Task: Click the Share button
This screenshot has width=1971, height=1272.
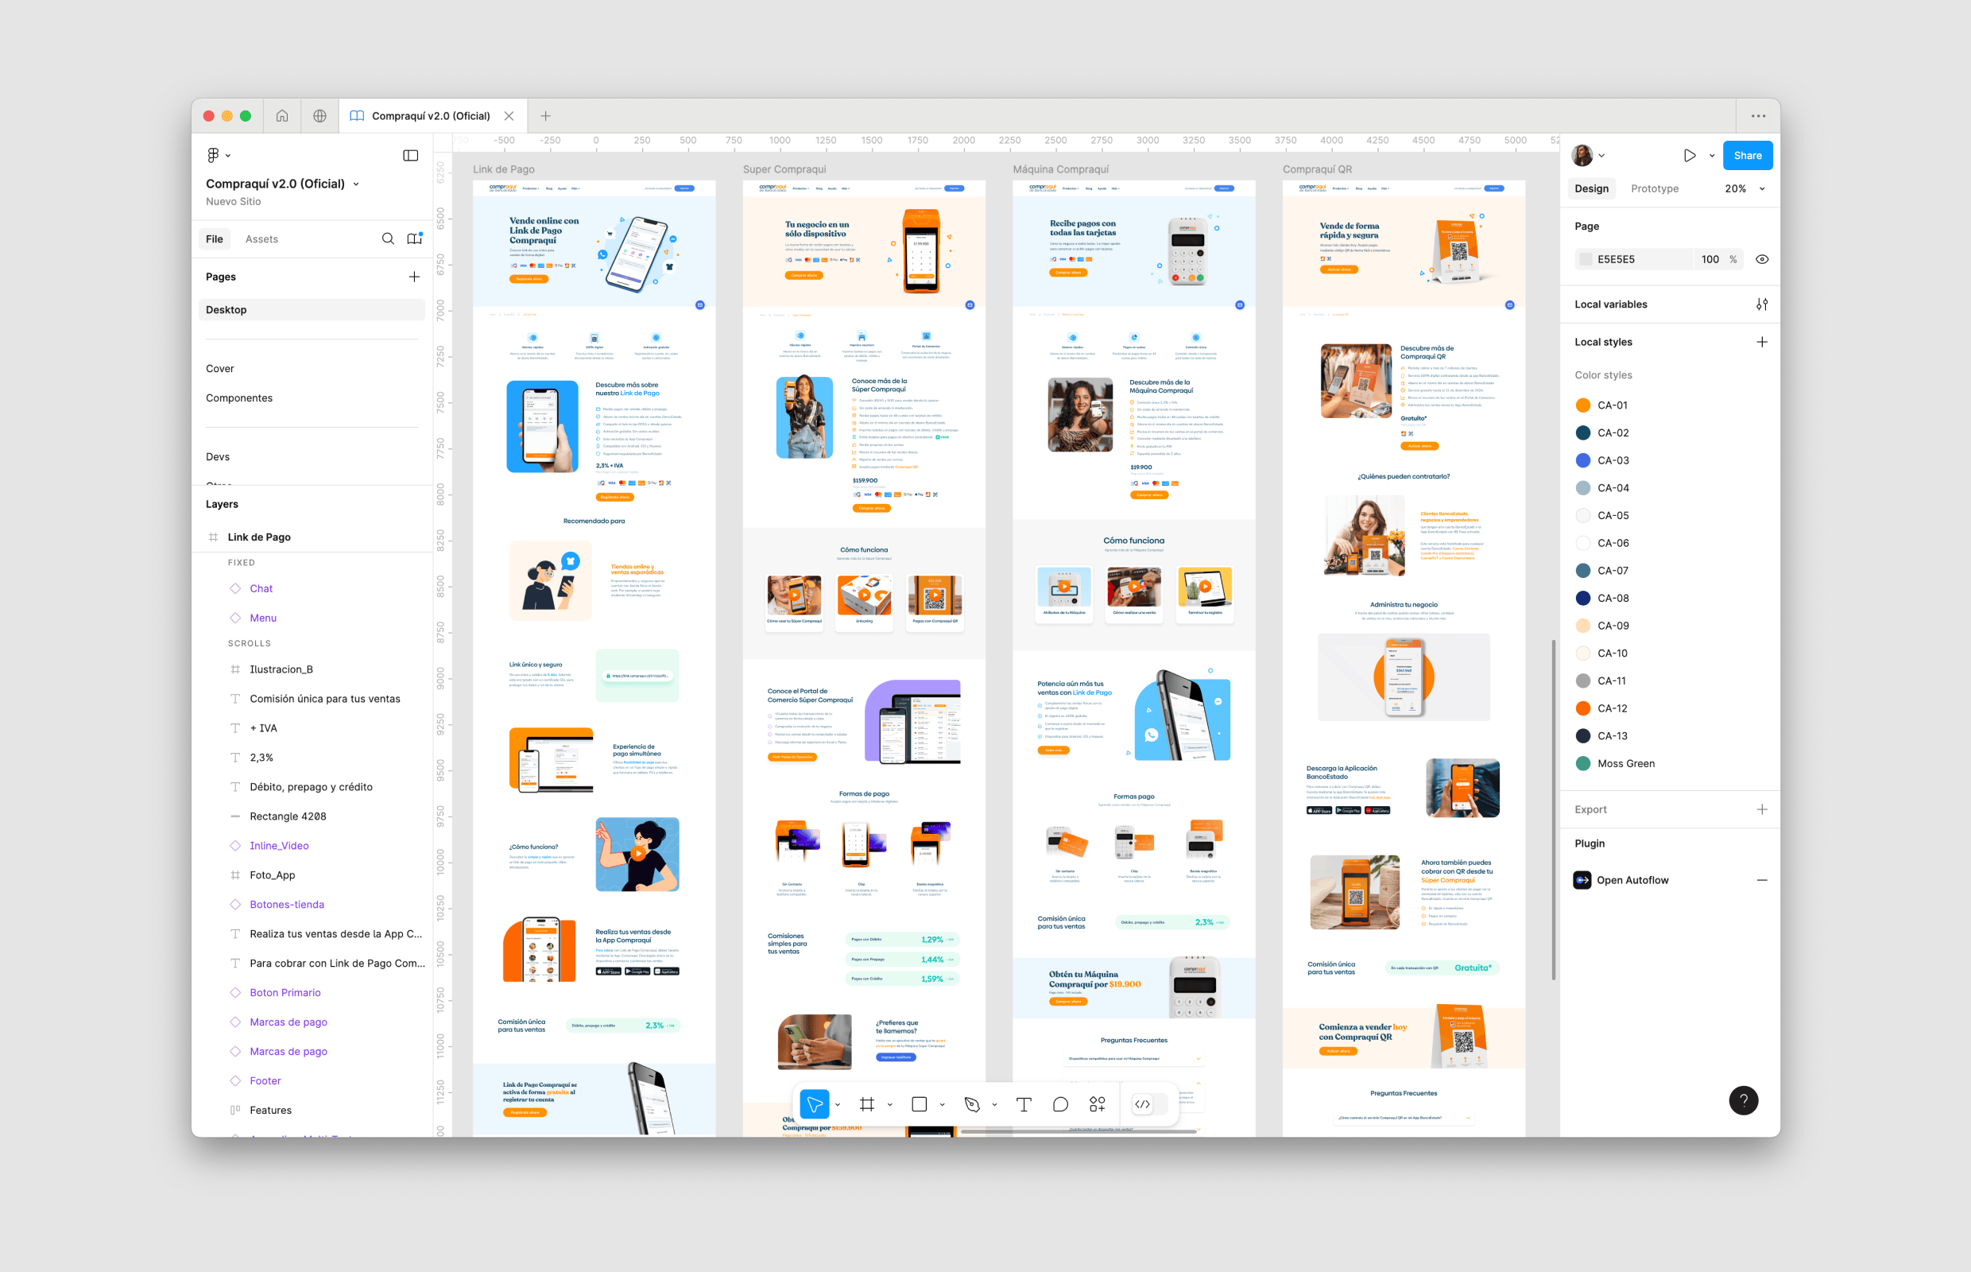Action: [1747, 155]
